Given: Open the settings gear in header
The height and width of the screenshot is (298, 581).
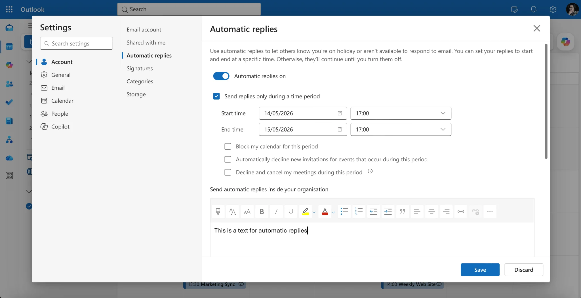Looking at the screenshot, I should pos(553,9).
